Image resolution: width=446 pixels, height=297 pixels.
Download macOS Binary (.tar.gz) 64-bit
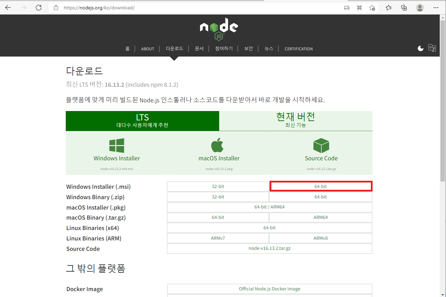click(218, 218)
